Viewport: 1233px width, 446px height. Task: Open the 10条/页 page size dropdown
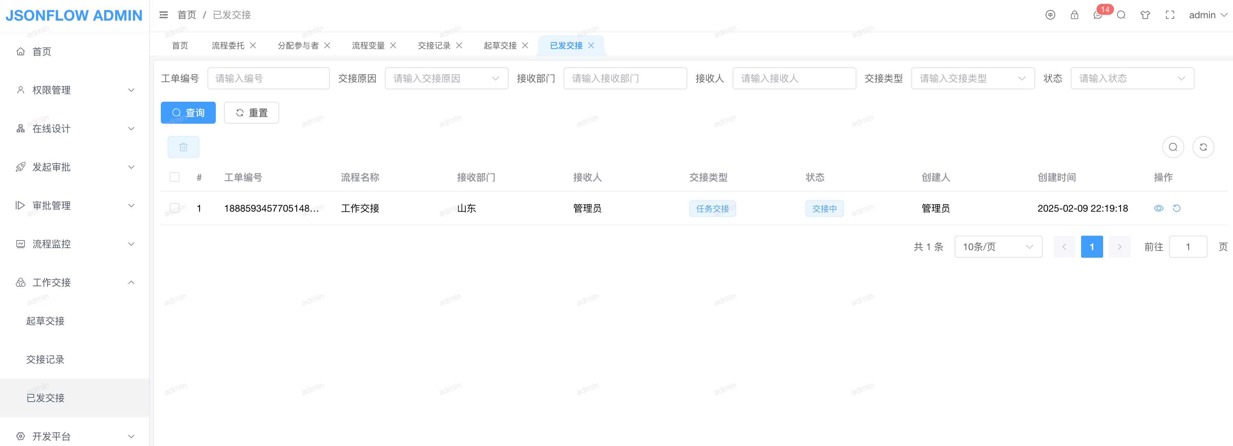(x=998, y=247)
